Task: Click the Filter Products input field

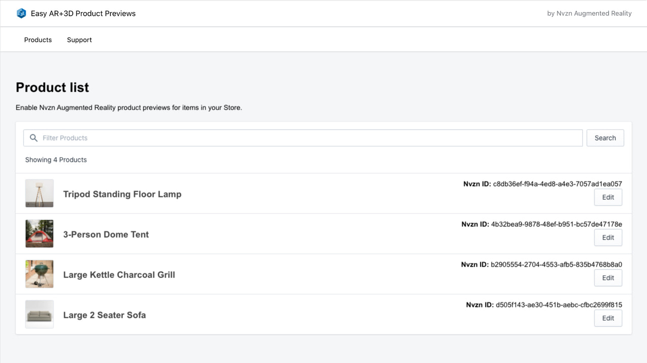Action: [x=202, y=138]
